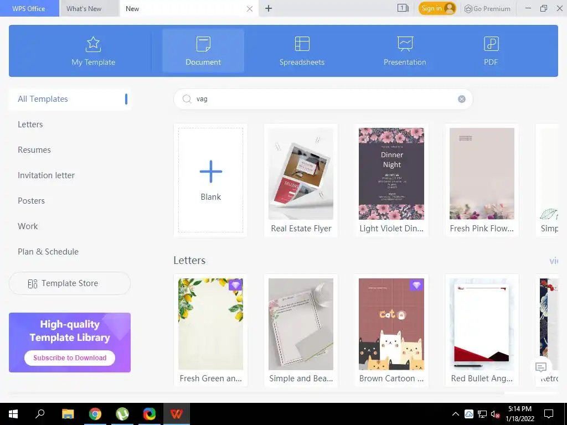Viewport: 567px width, 425px height.
Task: Click the WPS Office taskbar icon
Action: click(177, 414)
